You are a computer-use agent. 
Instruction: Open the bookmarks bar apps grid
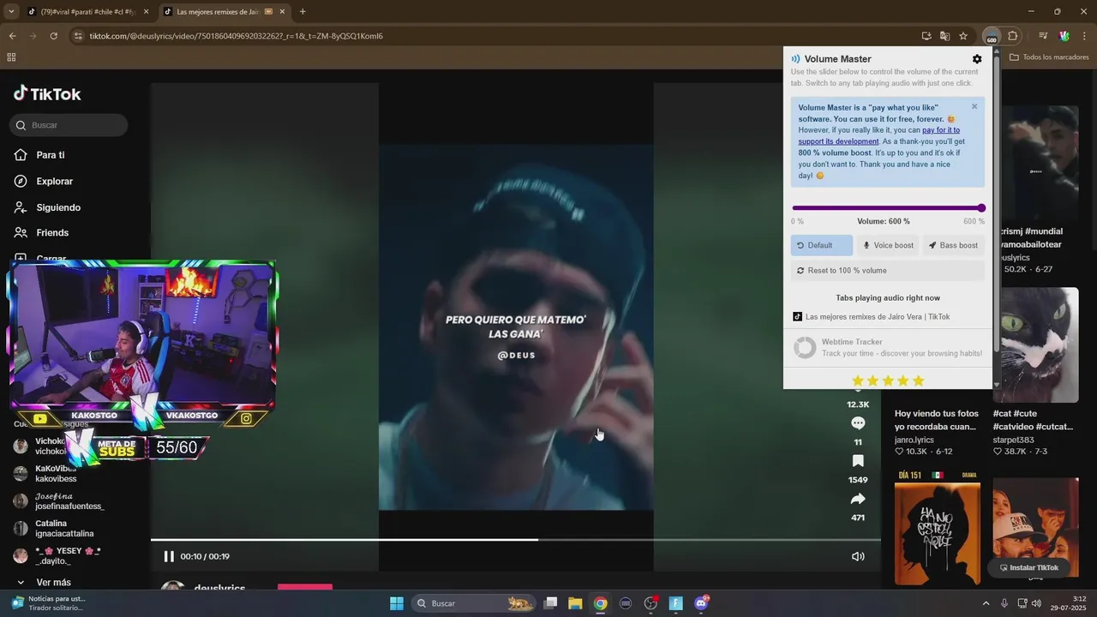pyautogui.click(x=11, y=57)
